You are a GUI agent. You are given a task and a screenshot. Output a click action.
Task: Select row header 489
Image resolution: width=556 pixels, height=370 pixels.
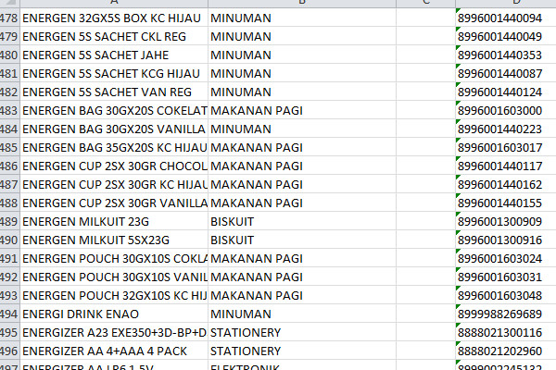pyautogui.click(x=9, y=221)
